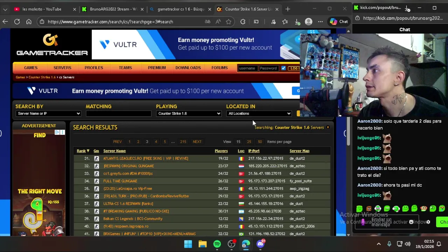The width and height of the screenshot is (448, 252).
Task: Click the AdChoices icon on the advertisement
Action: [x=57, y=132]
